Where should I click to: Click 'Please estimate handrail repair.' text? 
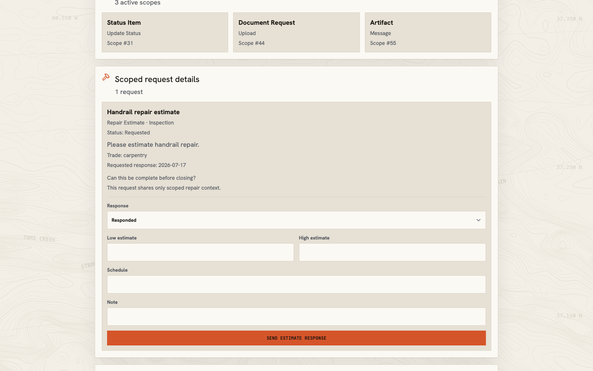153,145
